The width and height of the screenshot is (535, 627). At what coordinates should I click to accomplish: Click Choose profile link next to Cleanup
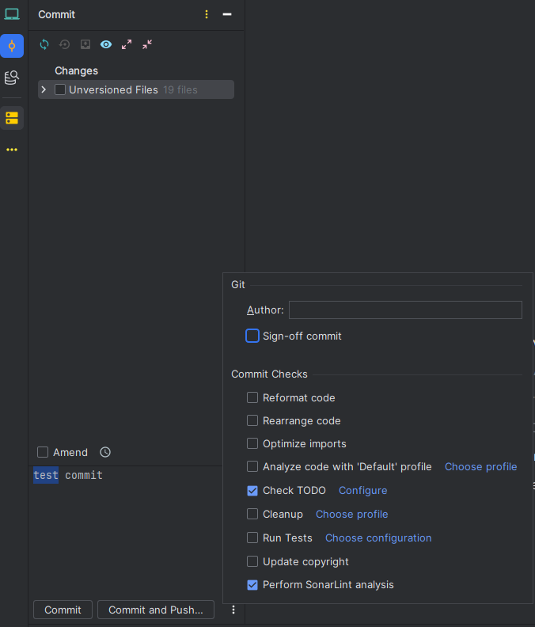(352, 515)
